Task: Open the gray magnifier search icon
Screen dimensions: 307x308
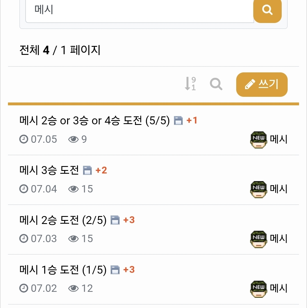Action: 216,84
